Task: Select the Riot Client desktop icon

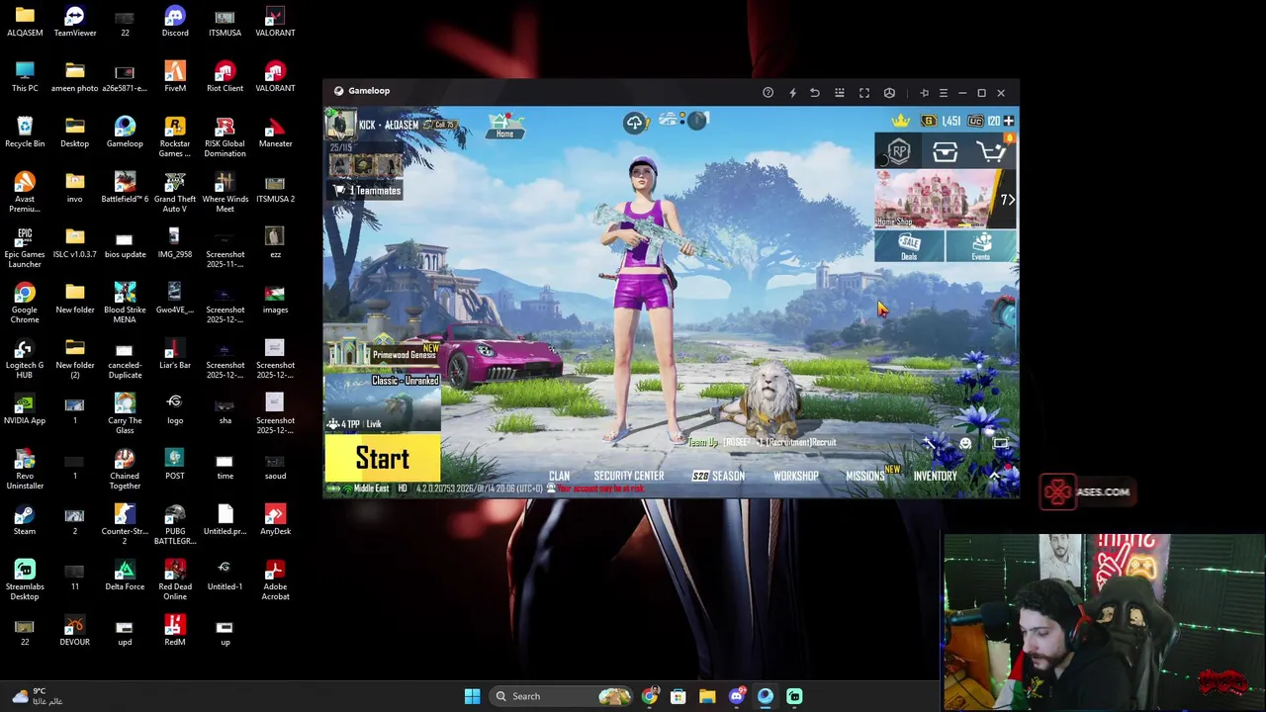Action: 225,77
